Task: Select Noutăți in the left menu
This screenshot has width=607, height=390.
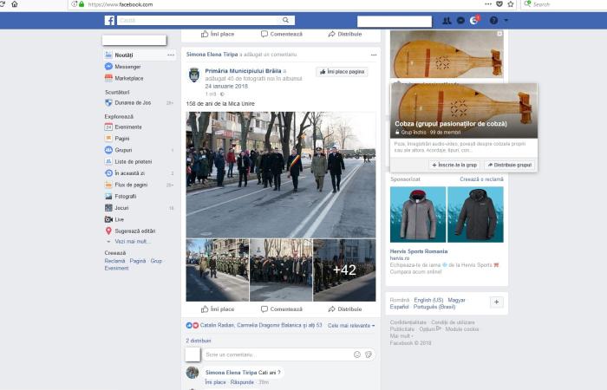Action: pos(124,55)
